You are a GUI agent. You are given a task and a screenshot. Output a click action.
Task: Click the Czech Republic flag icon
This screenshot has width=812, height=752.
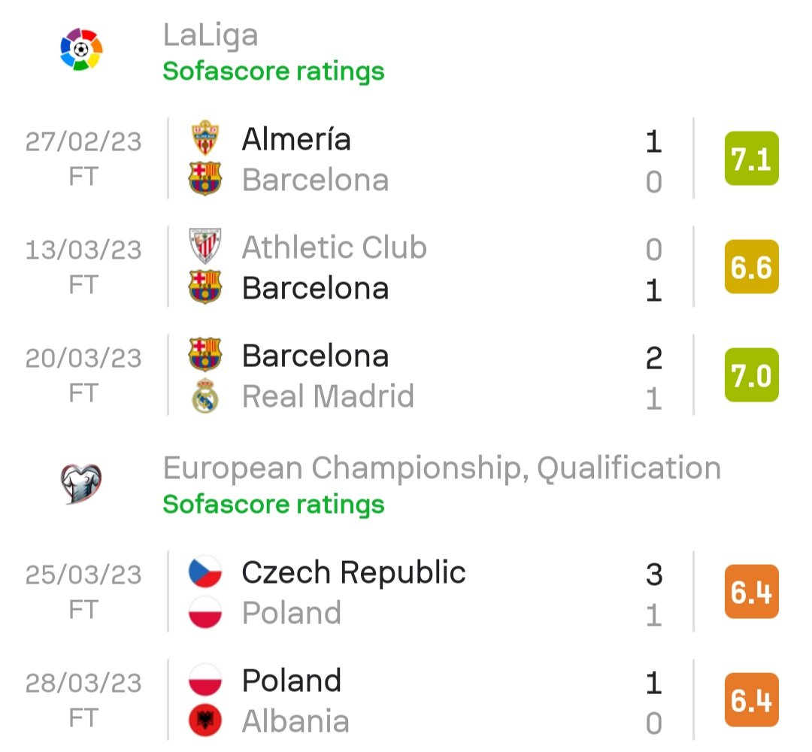coord(205,572)
